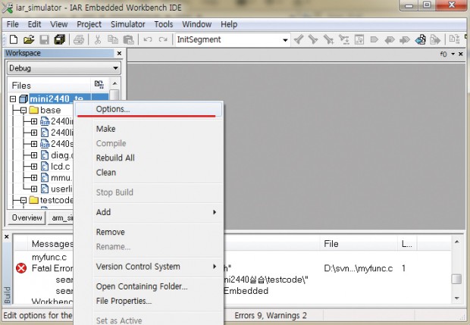The height and width of the screenshot is (325, 470).
Task: Select the lcd.c file in tree
Action: (60, 167)
